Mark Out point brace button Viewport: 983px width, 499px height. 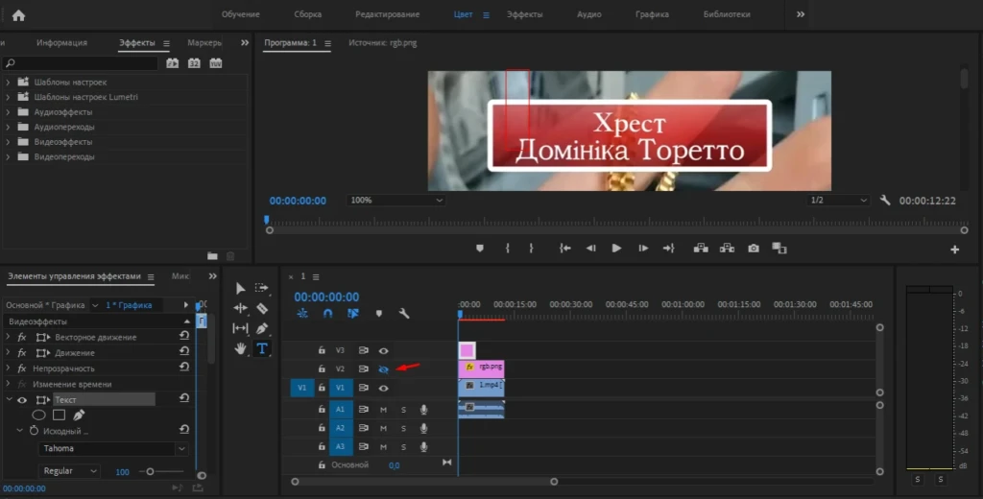pos(531,249)
